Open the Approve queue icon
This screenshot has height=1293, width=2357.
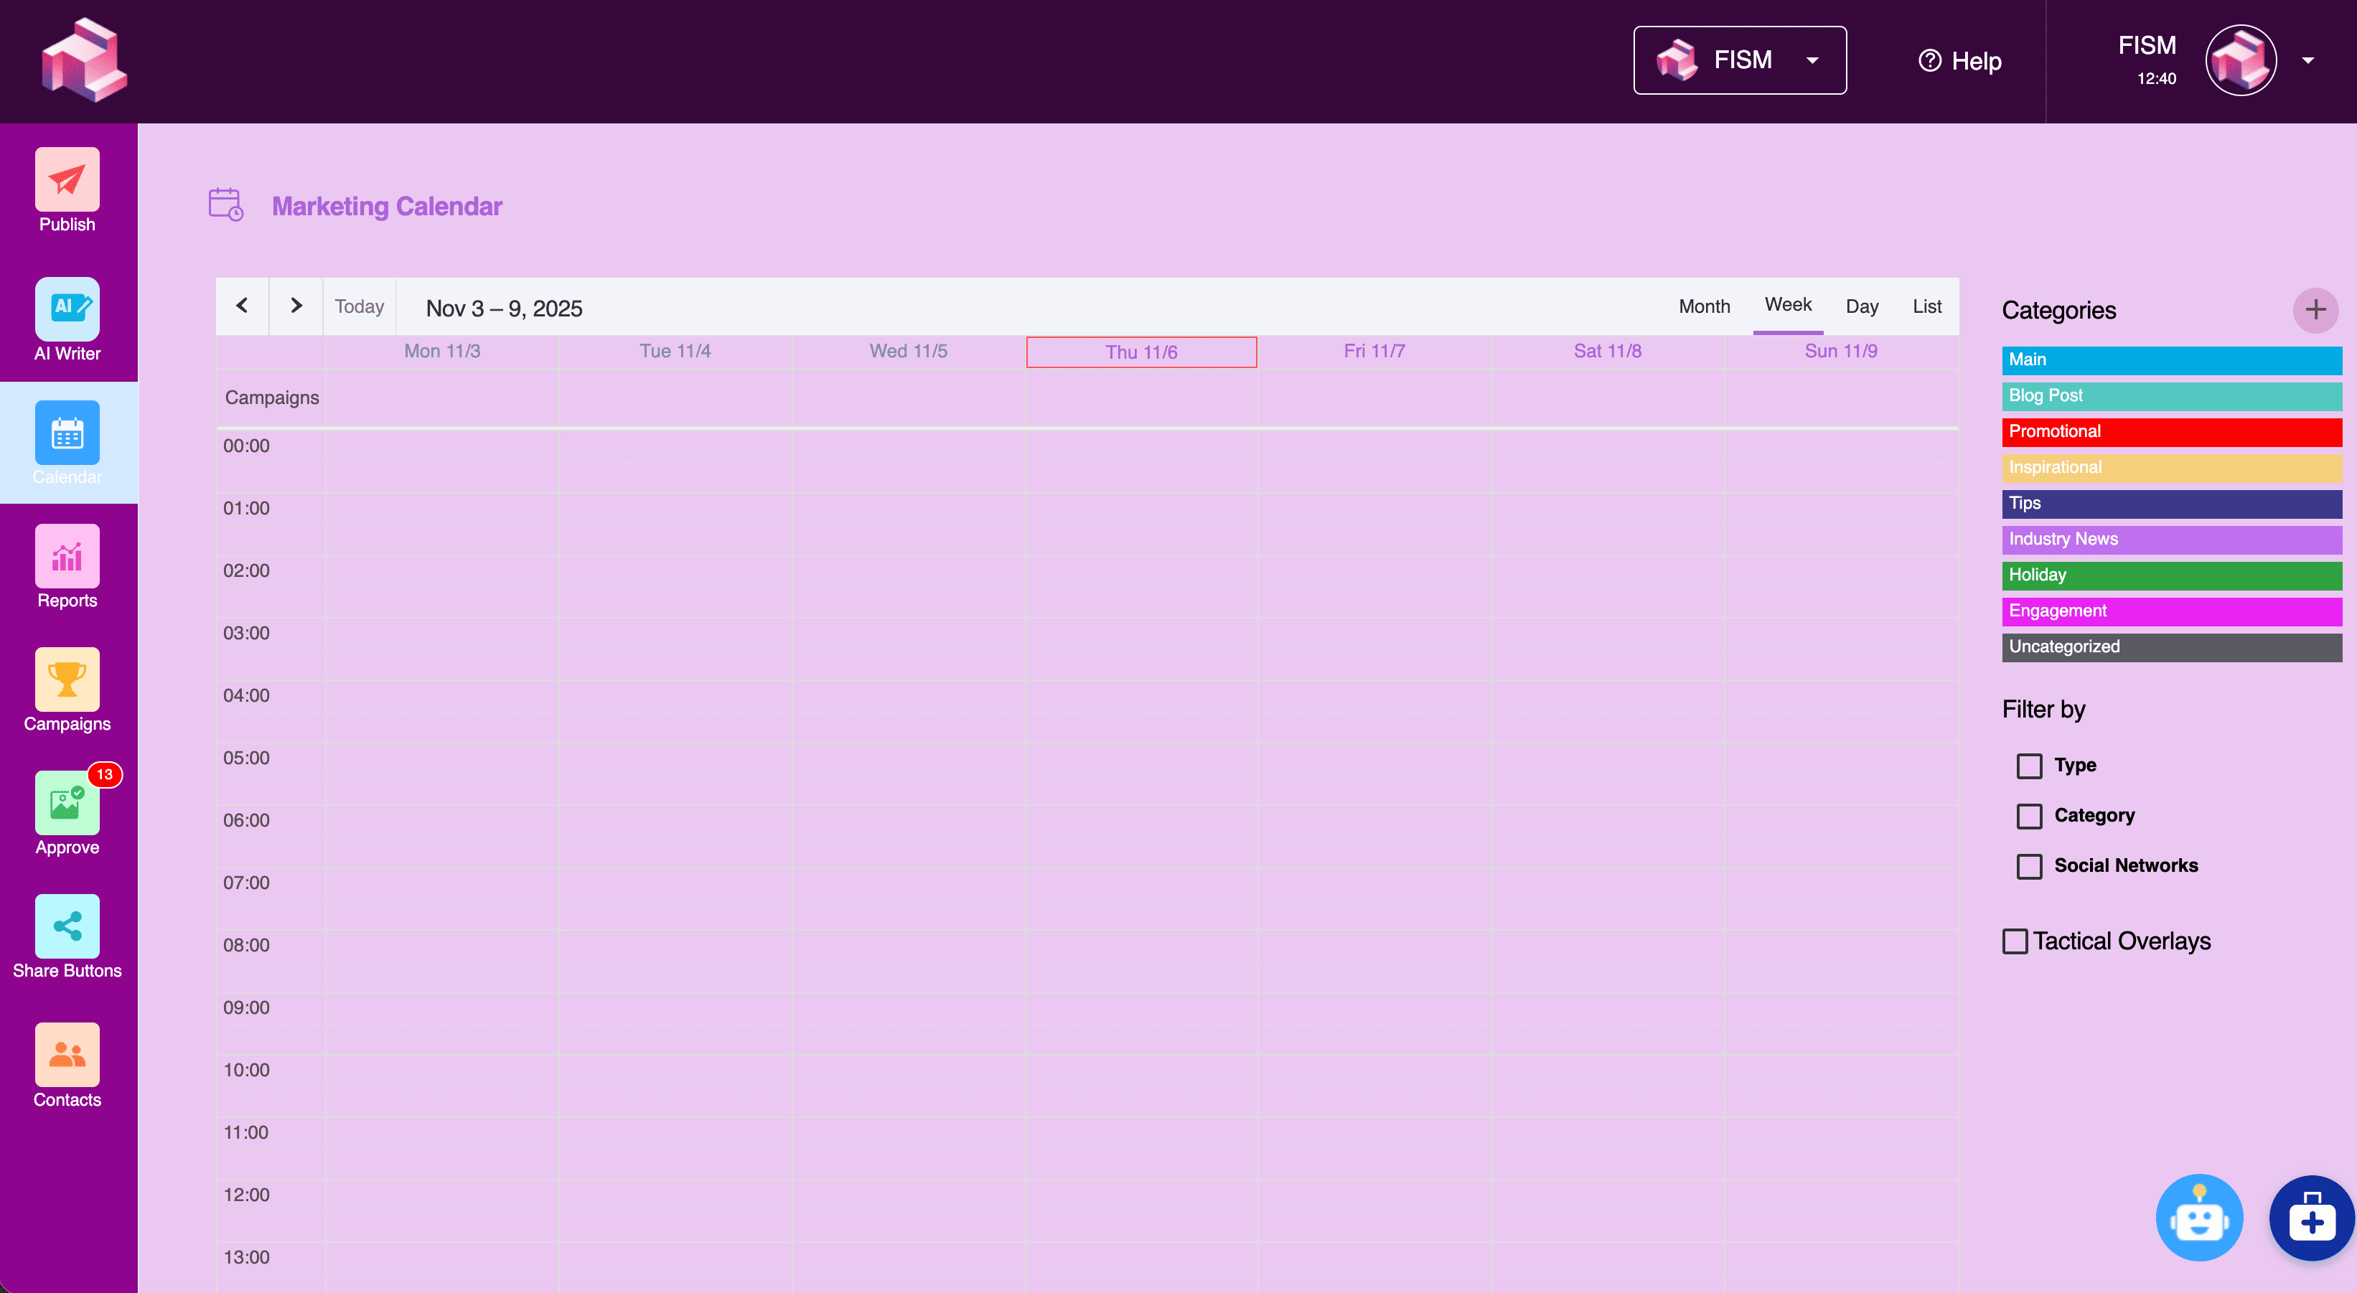tap(67, 803)
